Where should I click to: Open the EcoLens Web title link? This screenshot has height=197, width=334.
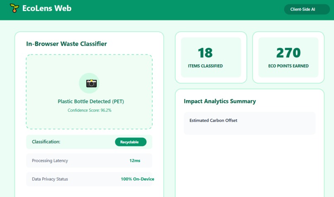[47, 8]
